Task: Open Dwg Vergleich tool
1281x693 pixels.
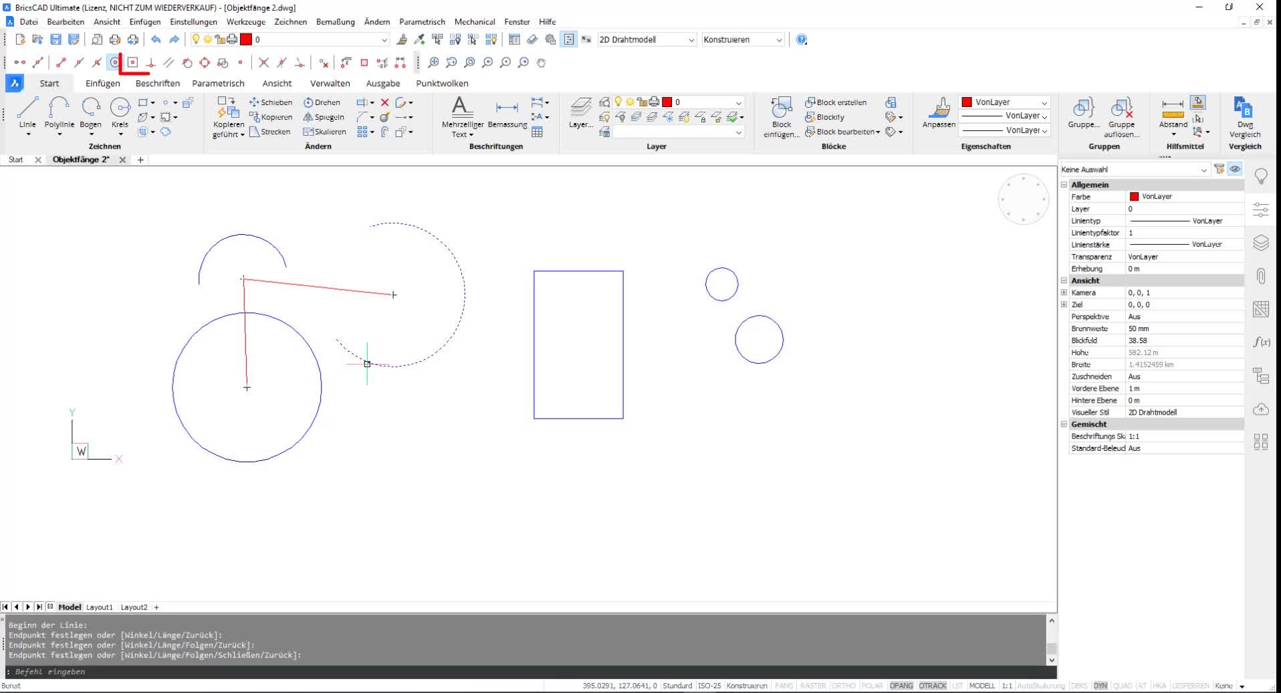Action: 1244,117
